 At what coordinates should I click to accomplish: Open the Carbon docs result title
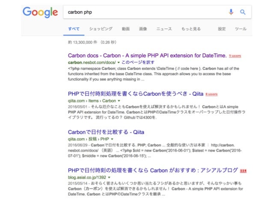pyautogui.click(x=147, y=56)
